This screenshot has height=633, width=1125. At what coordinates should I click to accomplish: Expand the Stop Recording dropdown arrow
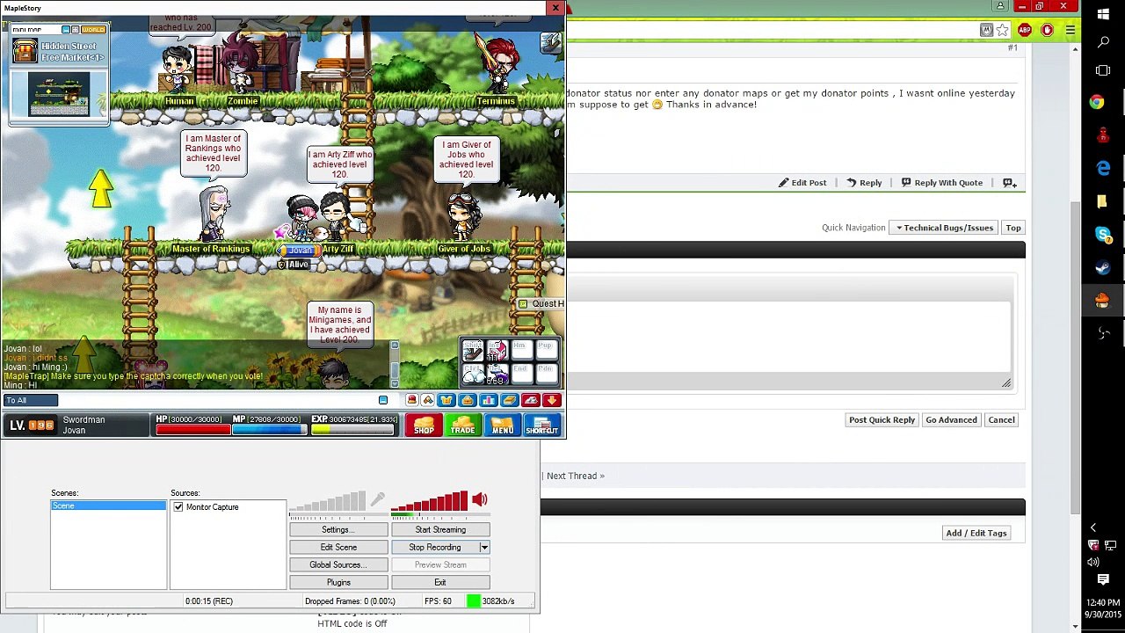[x=483, y=547]
